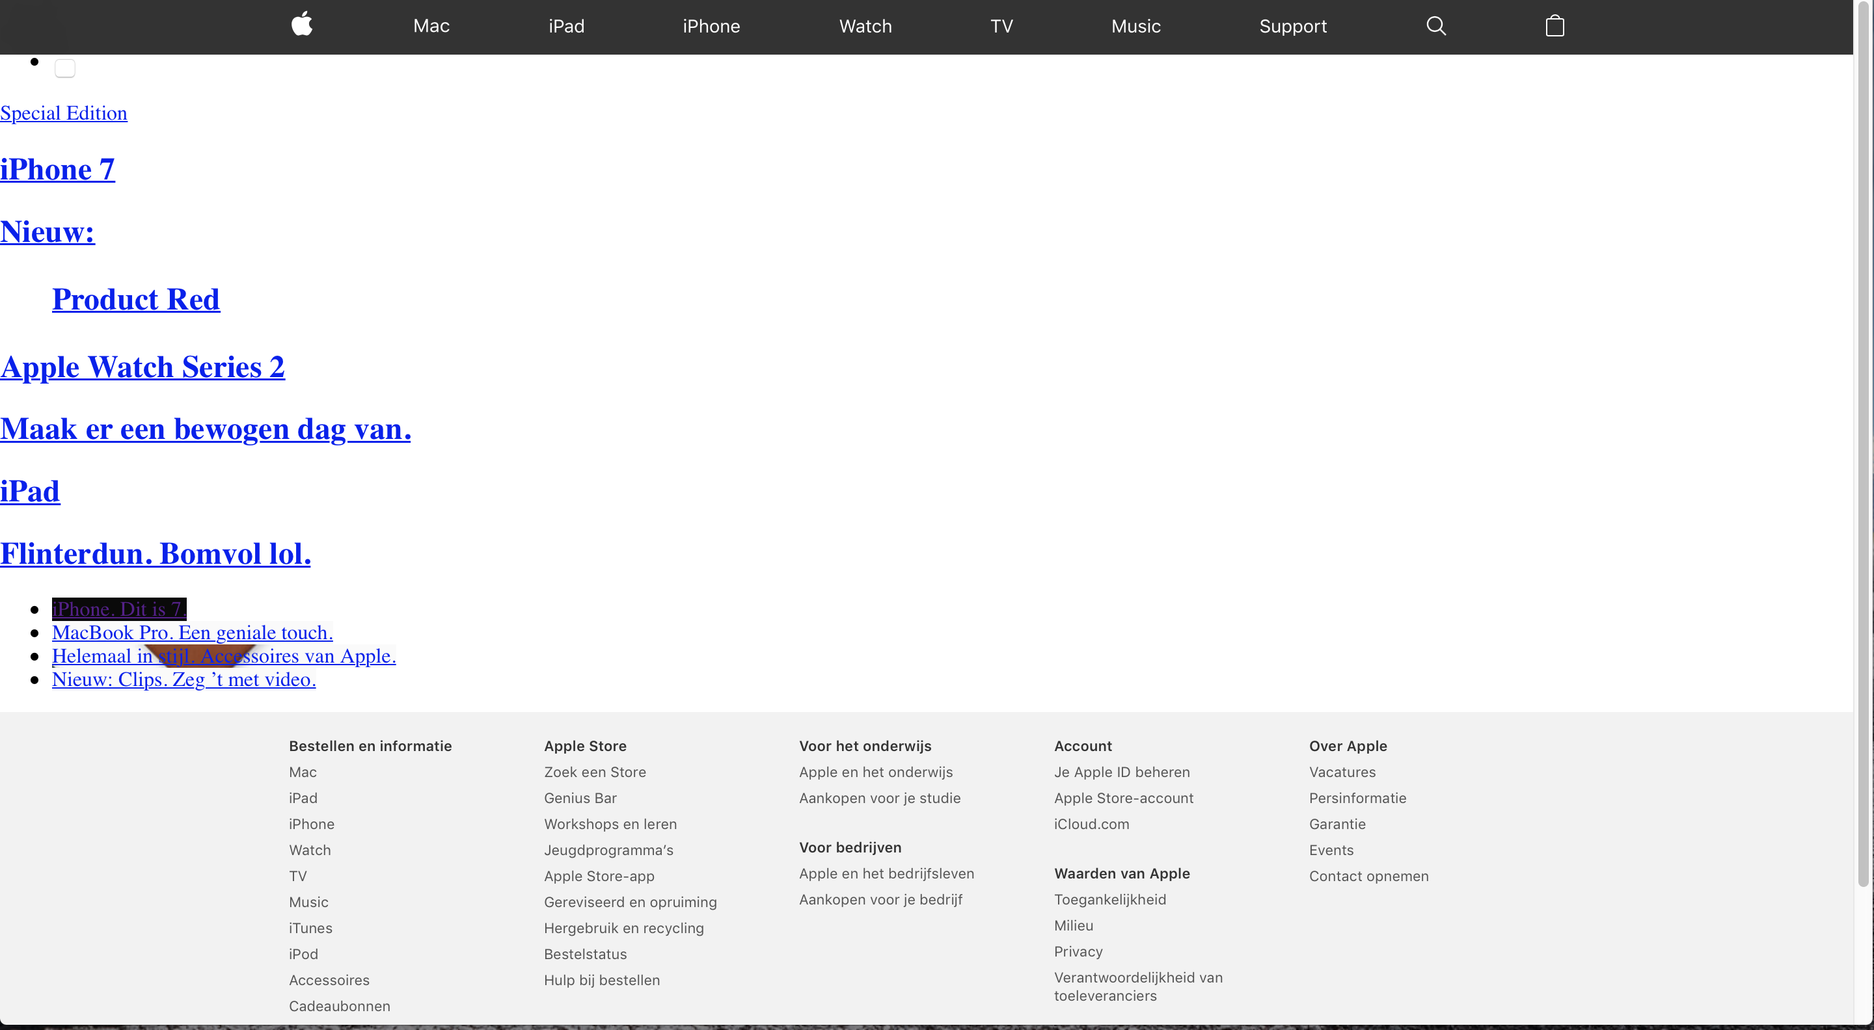Open Events footer link
Screen dimensions: 1874x1030
(x=1332, y=851)
